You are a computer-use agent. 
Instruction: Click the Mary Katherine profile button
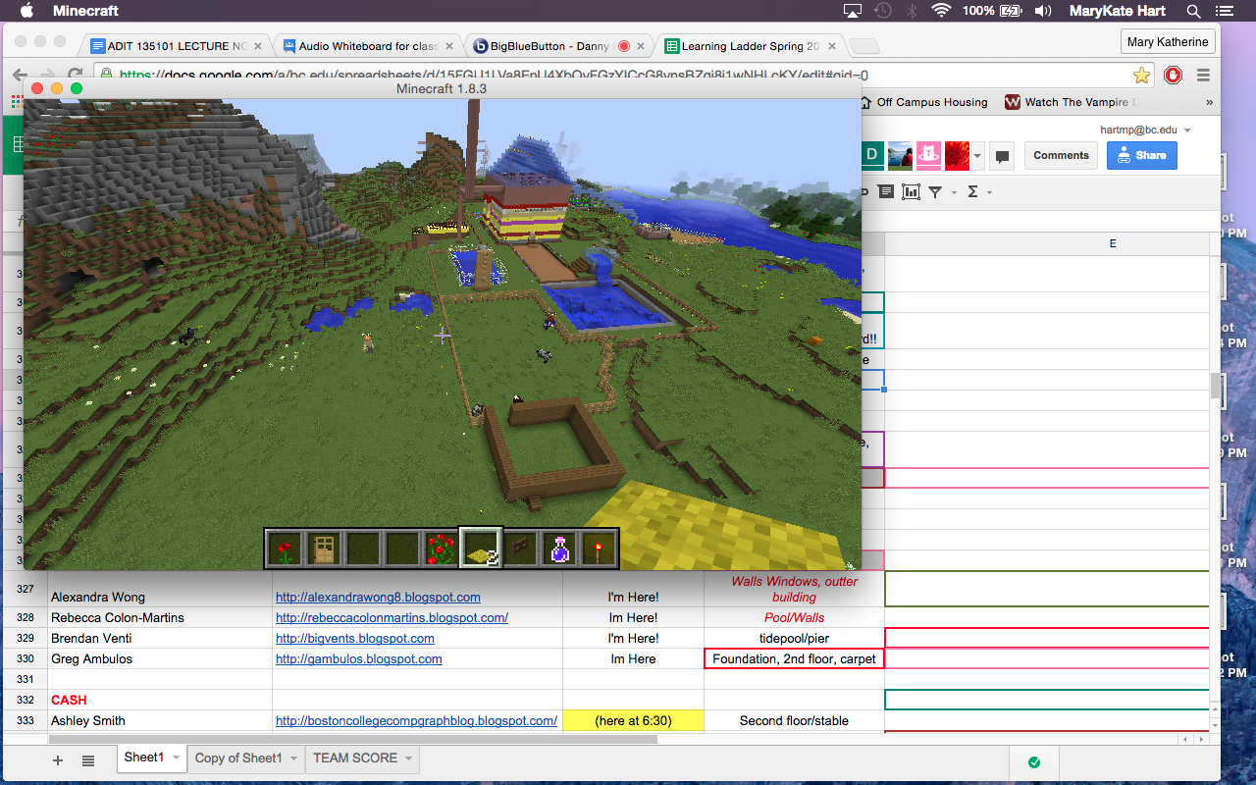coord(1168,42)
